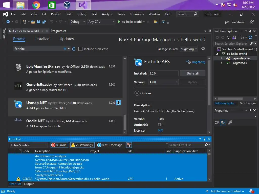Open the Any CPU platform dropdown
The image size is (259, 194).
[101, 22]
